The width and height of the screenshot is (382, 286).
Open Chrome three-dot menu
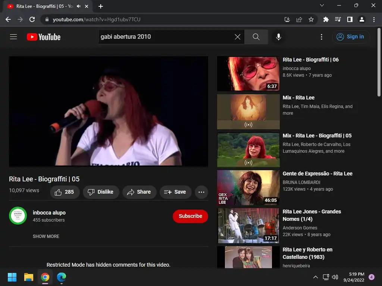coord(374,19)
